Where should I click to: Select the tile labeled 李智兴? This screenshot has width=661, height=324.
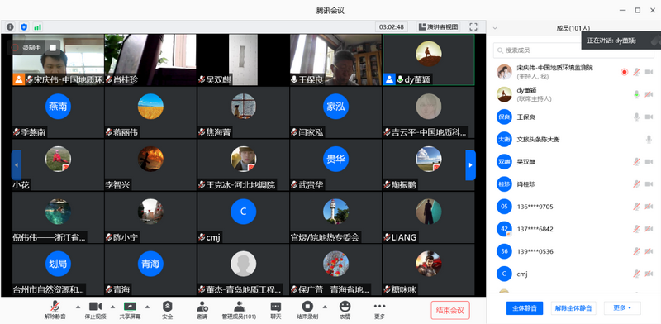(x=150, y=165)
